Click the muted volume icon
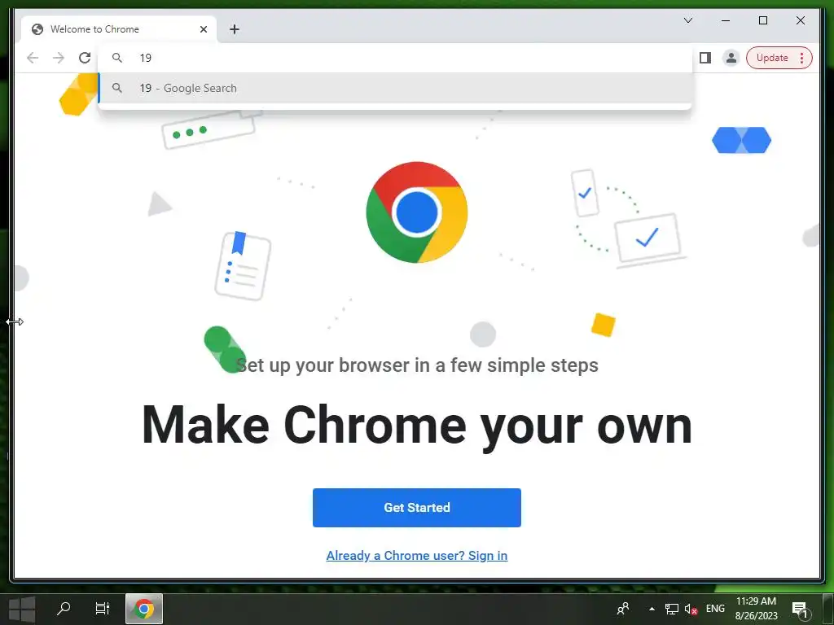Viewport: 834px width, 625px height. pyautogui.click(x=691, y=609)
